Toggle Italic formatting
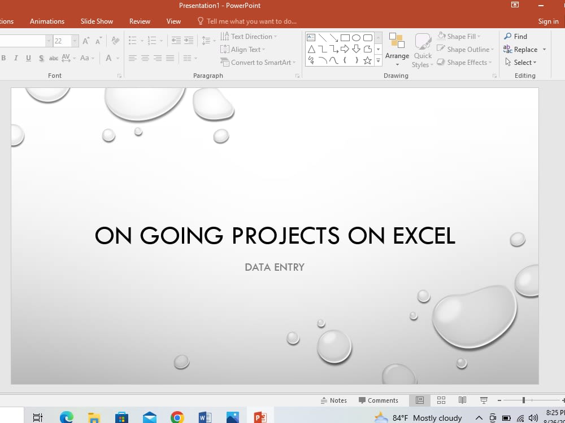 tap(16, 58)
